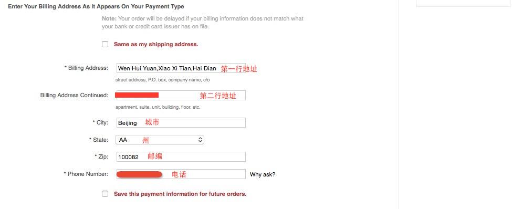Click the 'Billing Address Continued:' label
Viewport: 512px width, 209px height.
click(x=74, y=96)
